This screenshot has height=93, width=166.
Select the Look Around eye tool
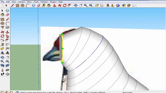click(8, 70)
